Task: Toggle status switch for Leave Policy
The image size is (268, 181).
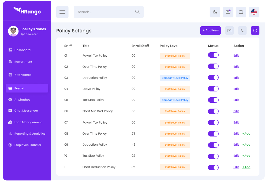Action: [x=213, y=88]
